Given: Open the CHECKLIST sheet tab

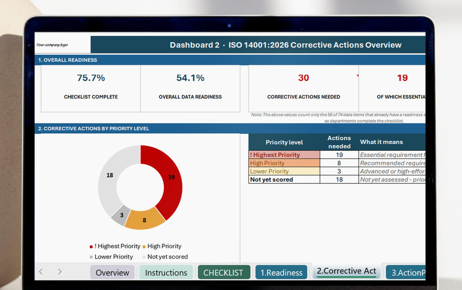Looking at the screenshot, I should coord(224,272).
